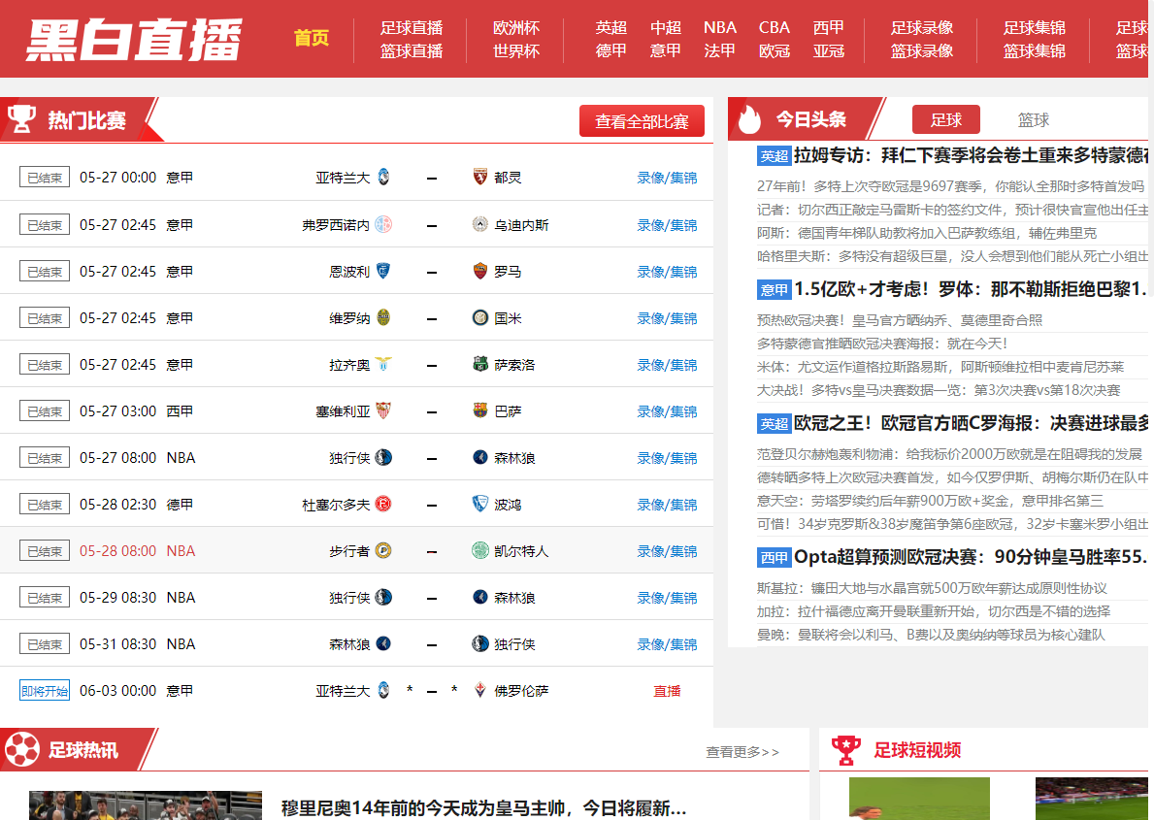Click the 塞维利亚 team badge

point(383,410)
